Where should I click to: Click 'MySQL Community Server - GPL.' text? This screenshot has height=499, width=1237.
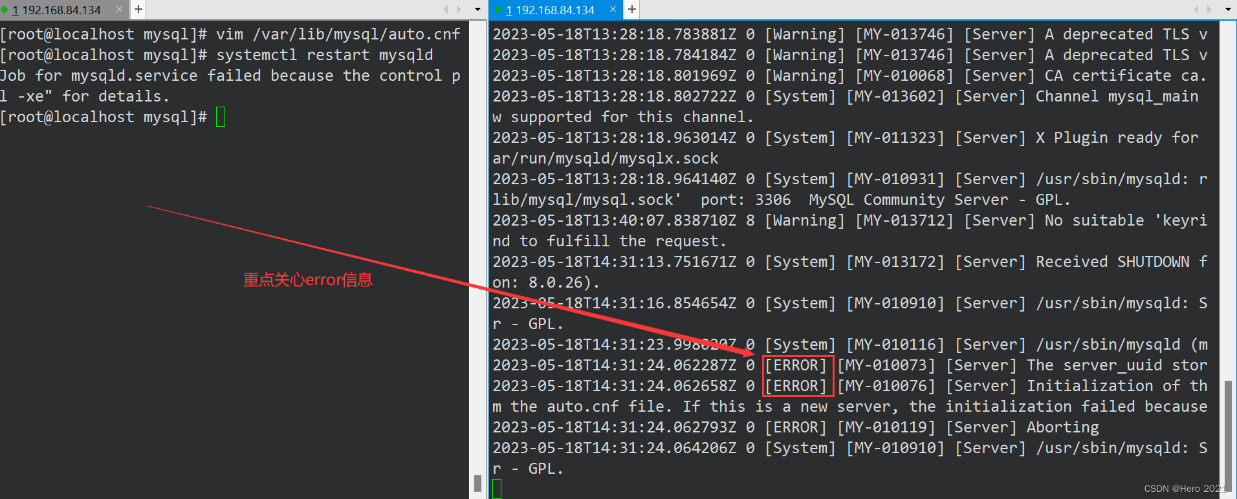pyautogui.click(x=940, y=200)
